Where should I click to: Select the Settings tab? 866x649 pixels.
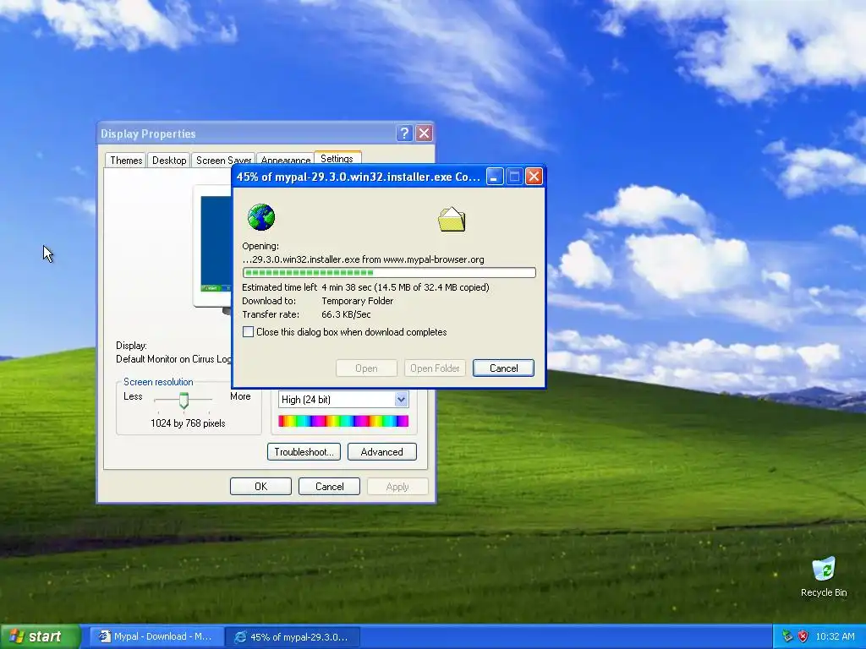(x=337, y=158)
